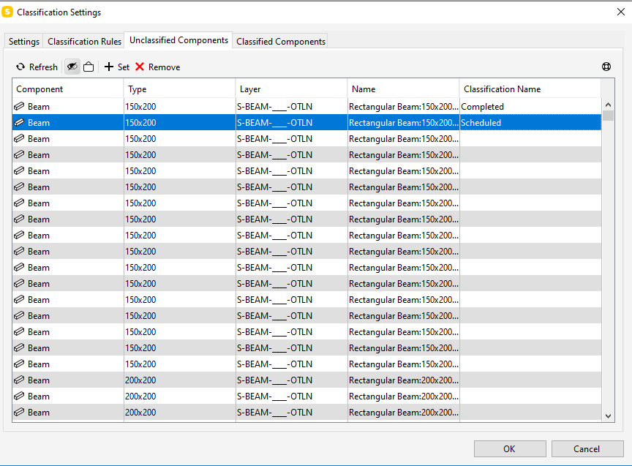This screenshot has height=466, width=632.
Task: Click the Refresh toolbar button
Action: (37, 67)
